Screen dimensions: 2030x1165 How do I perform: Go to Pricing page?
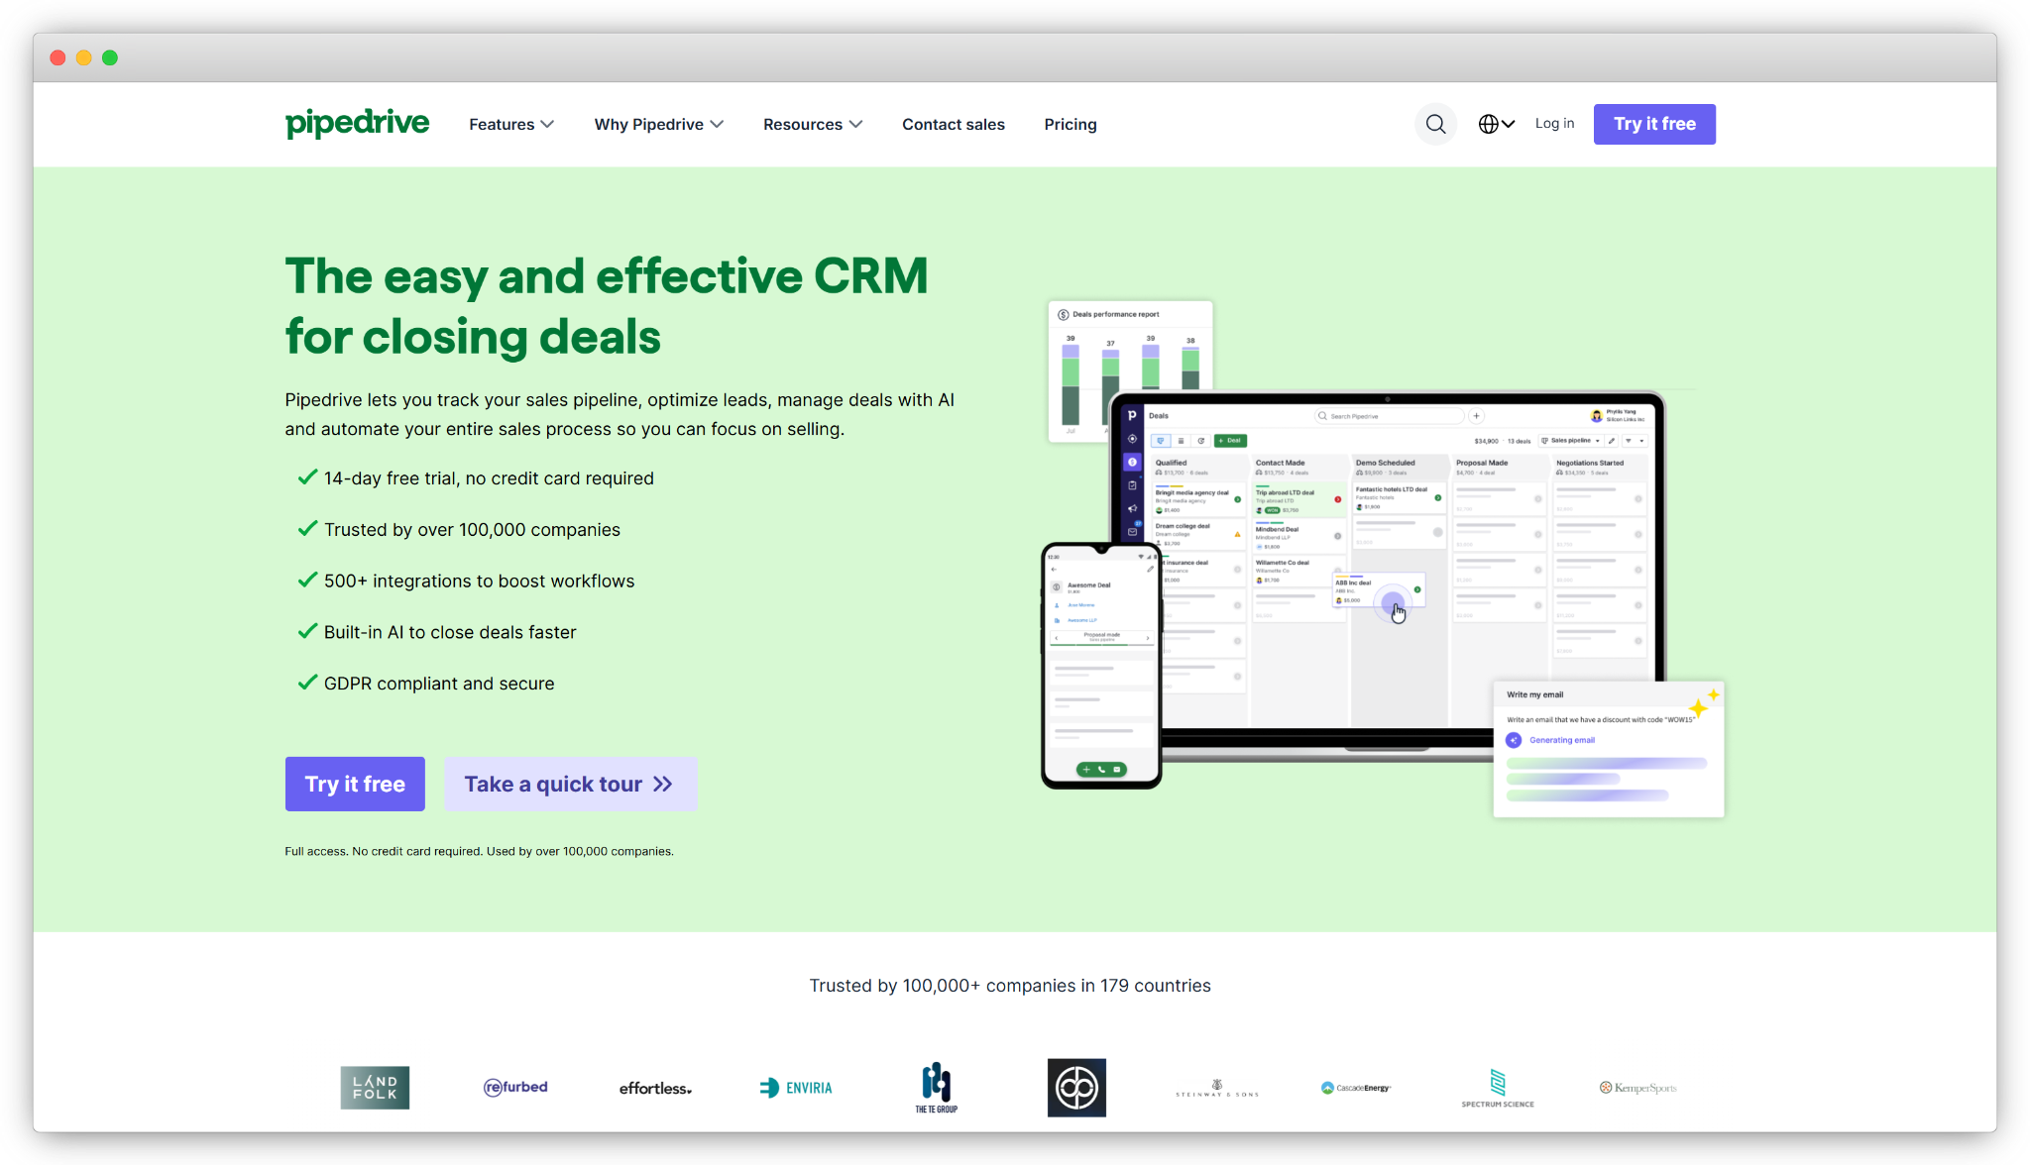(x=1071, y=124)
